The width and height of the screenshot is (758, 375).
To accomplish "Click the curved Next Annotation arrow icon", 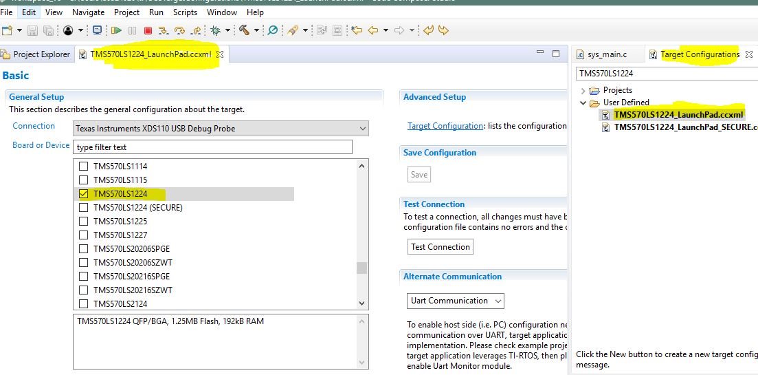I will pos(443,30).
